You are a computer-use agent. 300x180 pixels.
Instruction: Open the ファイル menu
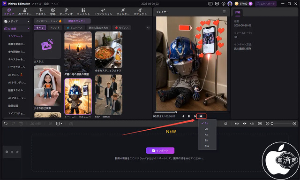coord(37,4)
